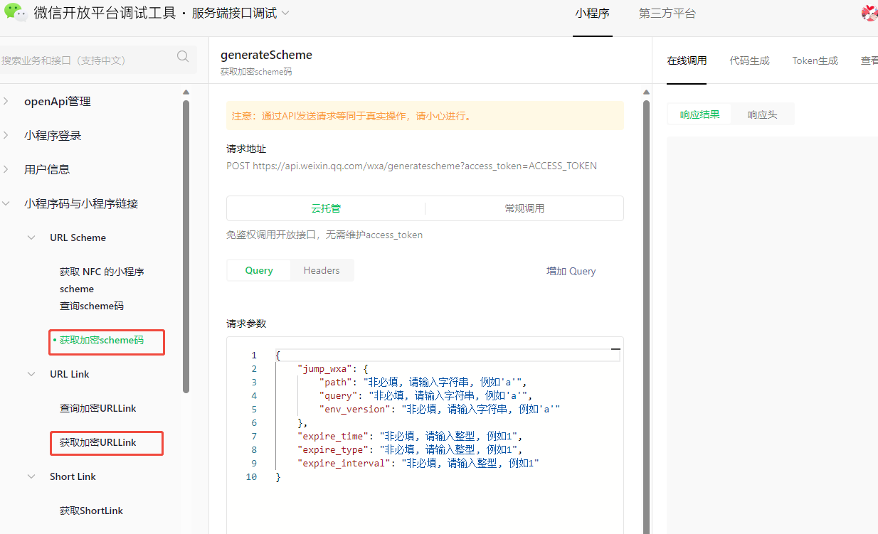Select the Headers parameter tab

(322, 270)
